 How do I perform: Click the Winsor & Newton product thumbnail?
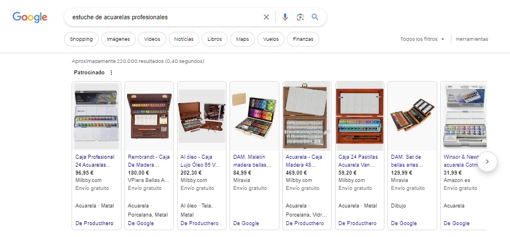[x=465, y=117]
